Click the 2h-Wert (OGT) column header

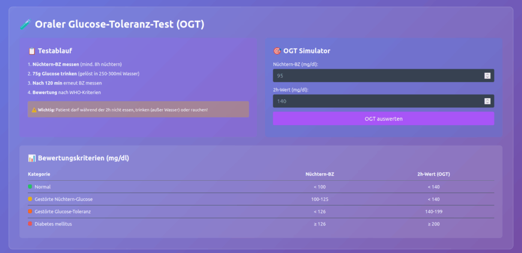(433, 174)
